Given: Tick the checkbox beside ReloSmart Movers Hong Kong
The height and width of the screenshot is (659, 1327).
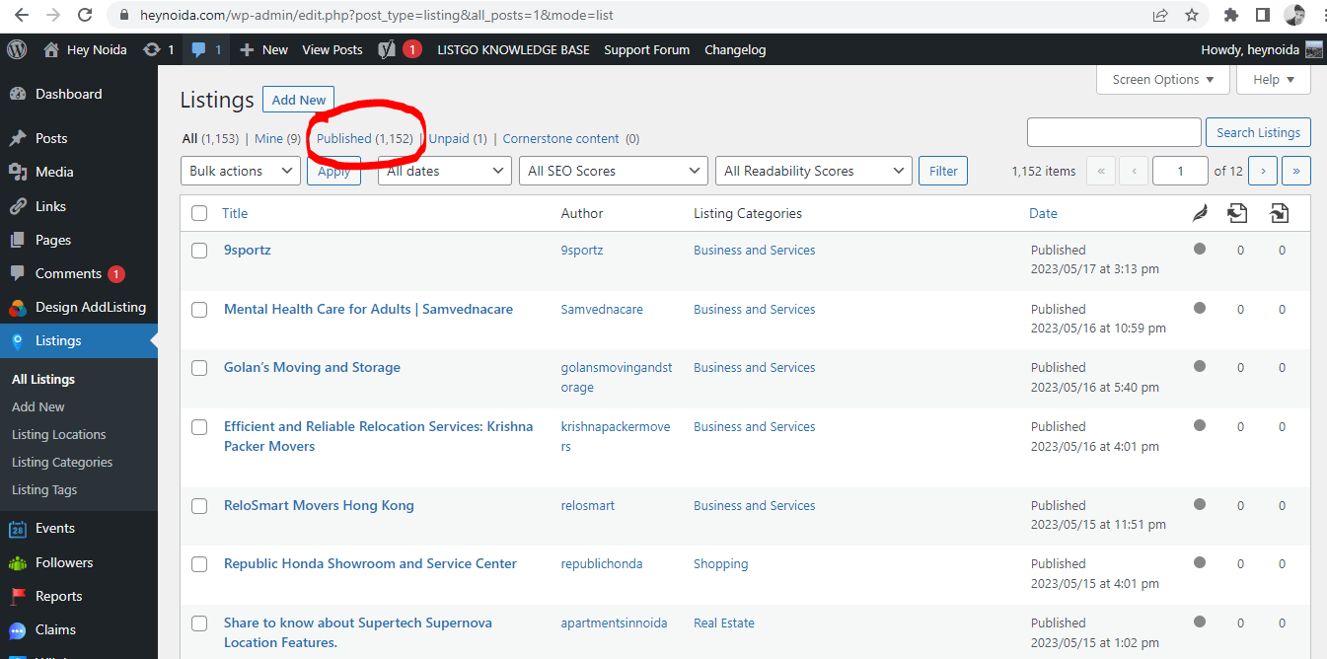Looking at the screenshot, I should point(199,506).
